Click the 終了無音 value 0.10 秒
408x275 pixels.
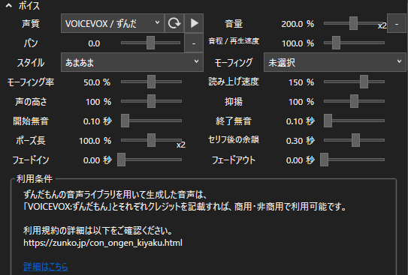pyautogui.click(x=301, y=121)
